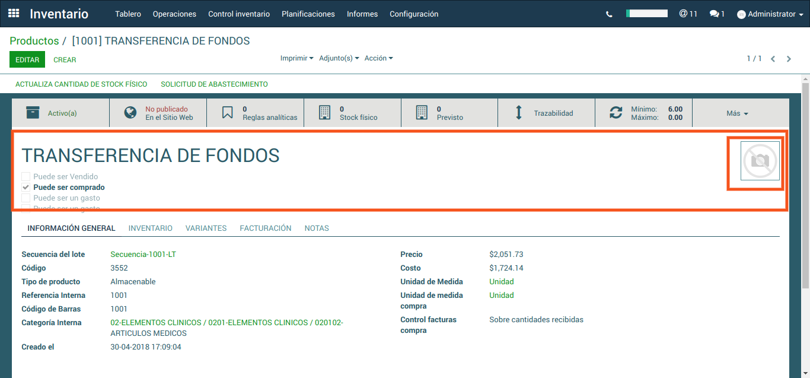Expand the Más dropdown button
810x378 pixels.
click(737, 113)
